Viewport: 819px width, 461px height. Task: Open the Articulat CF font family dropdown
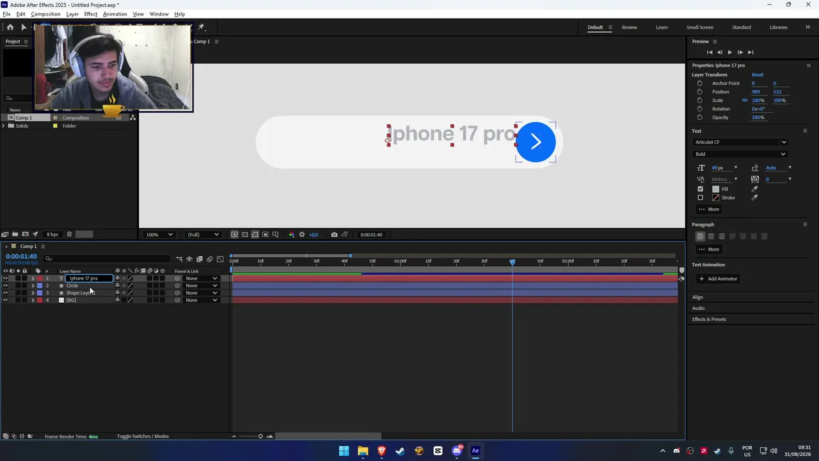click(x=740, y=142)
